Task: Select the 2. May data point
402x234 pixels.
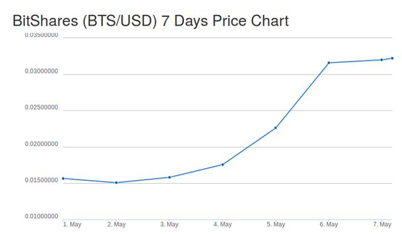Action: tap(116, 183)
